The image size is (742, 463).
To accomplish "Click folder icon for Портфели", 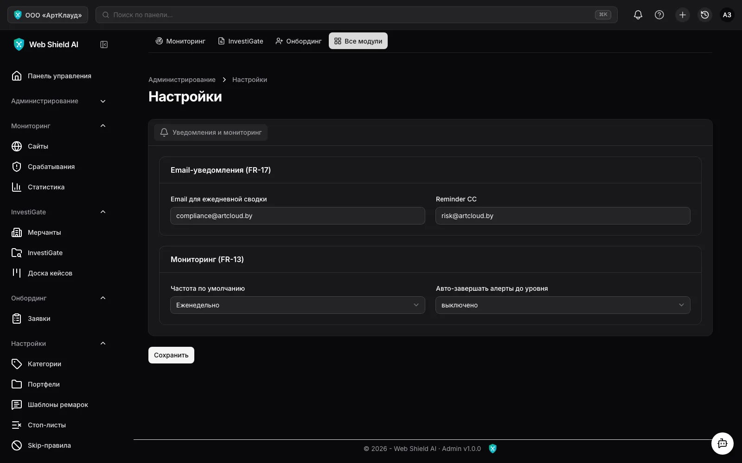I will (17, 384).
